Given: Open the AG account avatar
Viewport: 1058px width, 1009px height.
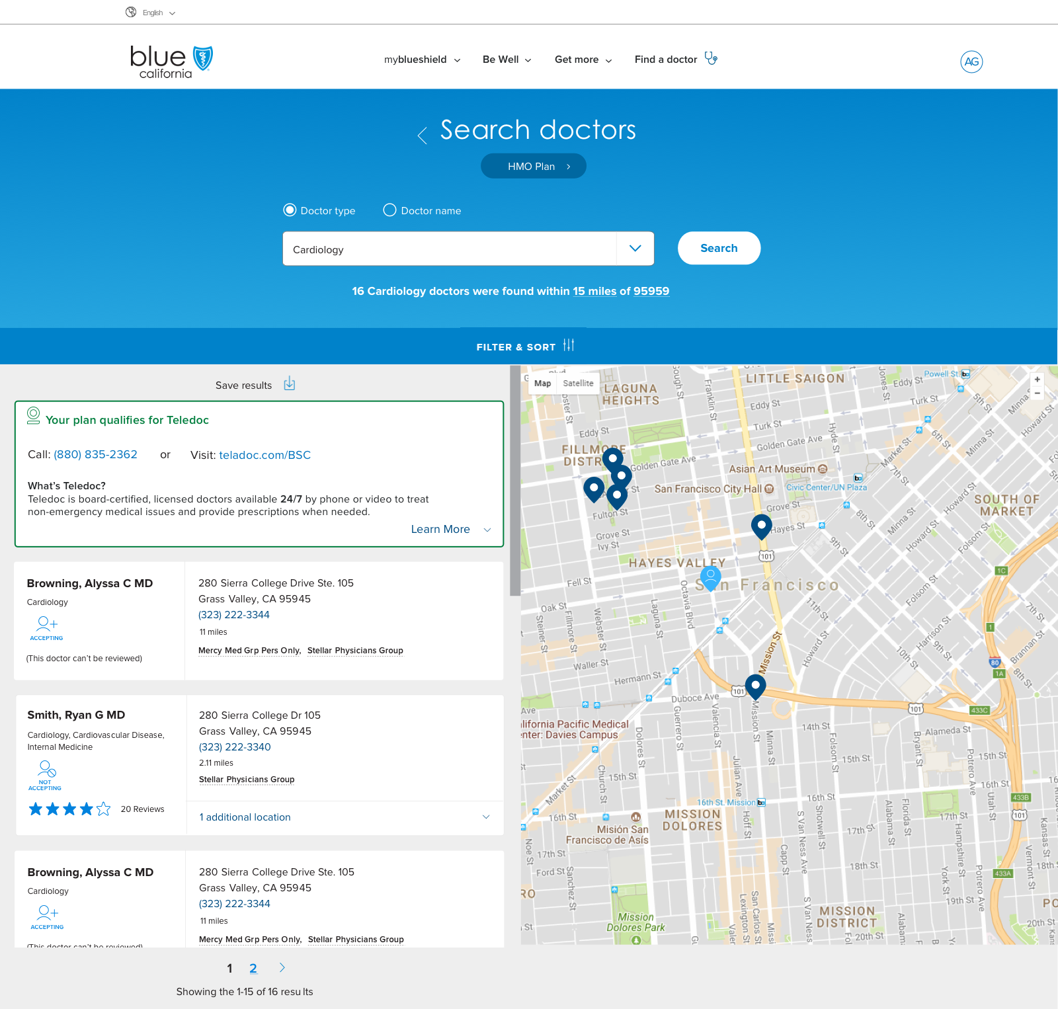Looking at the screenshot, I should (971, 61).
